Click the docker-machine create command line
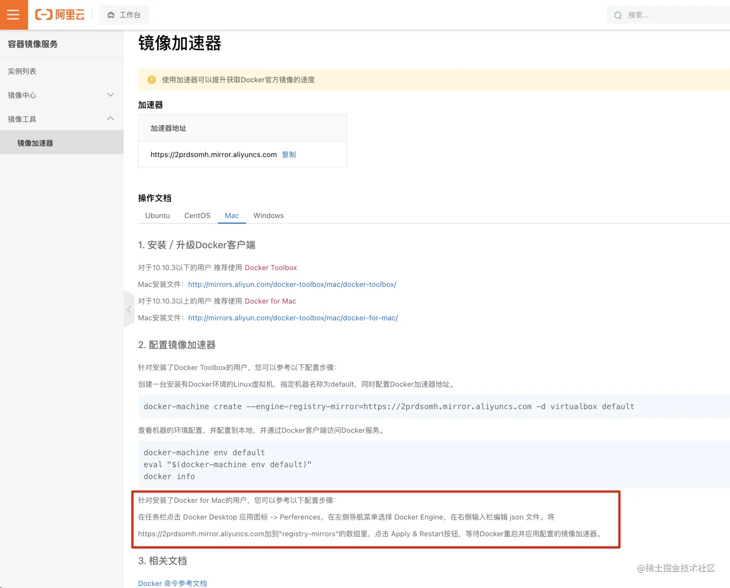 click(389, 406)
